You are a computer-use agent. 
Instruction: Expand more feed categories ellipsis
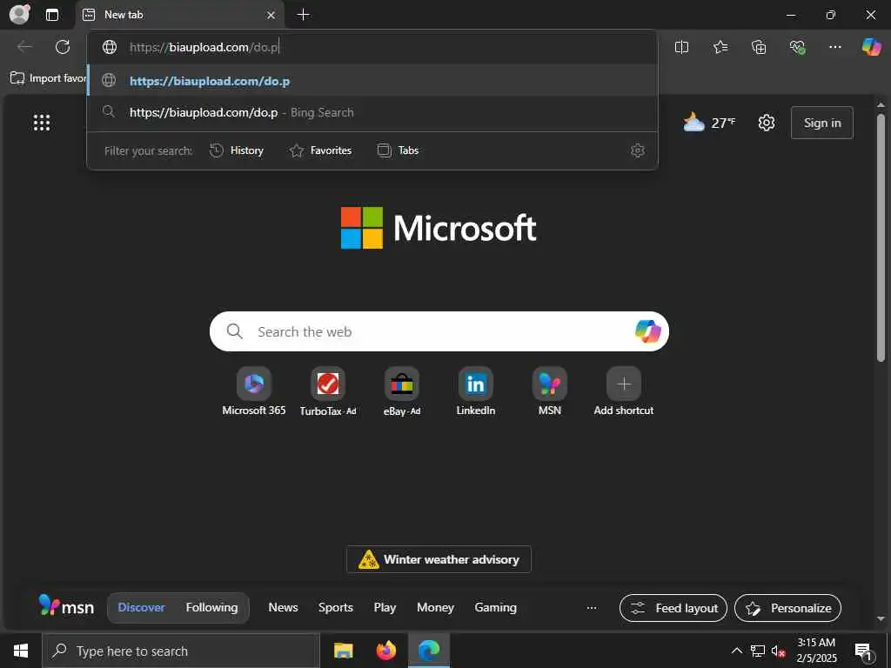(592, 608)
